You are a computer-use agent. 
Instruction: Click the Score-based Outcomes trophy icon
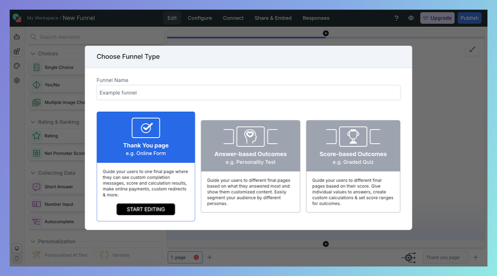tap(353, 136)
